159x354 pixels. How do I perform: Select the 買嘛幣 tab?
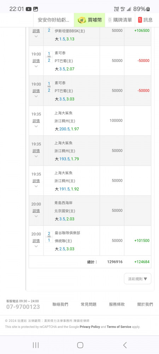[x=89, y=20]
